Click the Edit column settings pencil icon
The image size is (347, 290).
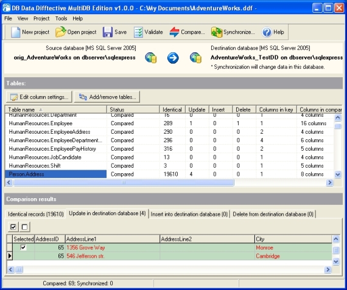(14, 97)
